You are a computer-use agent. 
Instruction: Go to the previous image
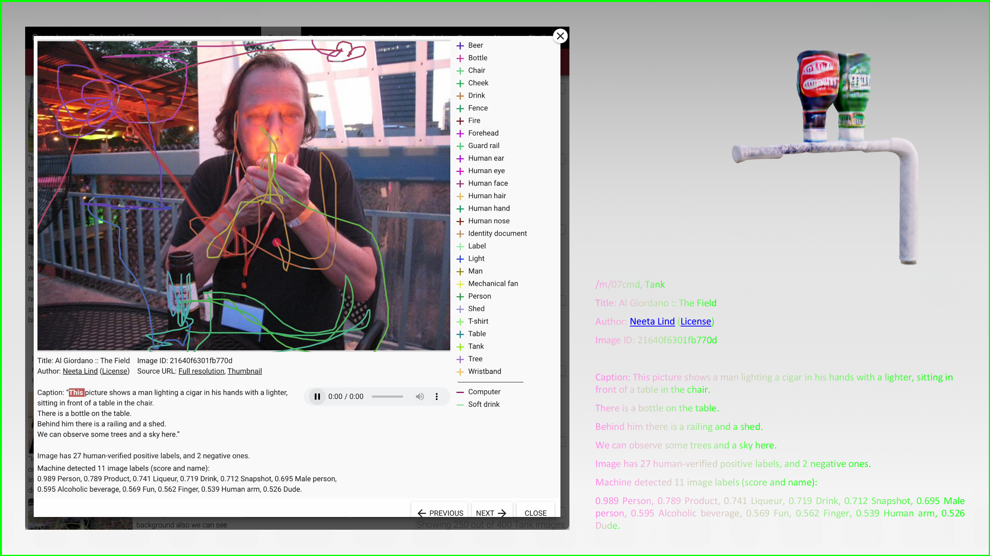[x=440, y=513]
